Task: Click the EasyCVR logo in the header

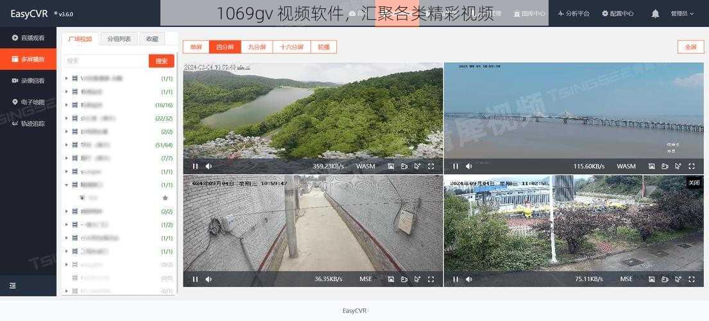Action: click(x=29, y=13)
